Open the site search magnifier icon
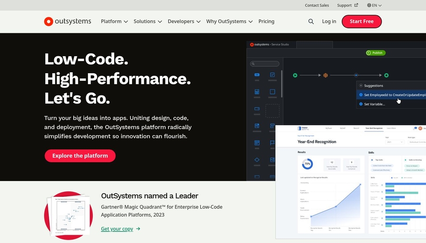This screenshot has width=426, height=243. pyautogui.click(x=311, y=21)
